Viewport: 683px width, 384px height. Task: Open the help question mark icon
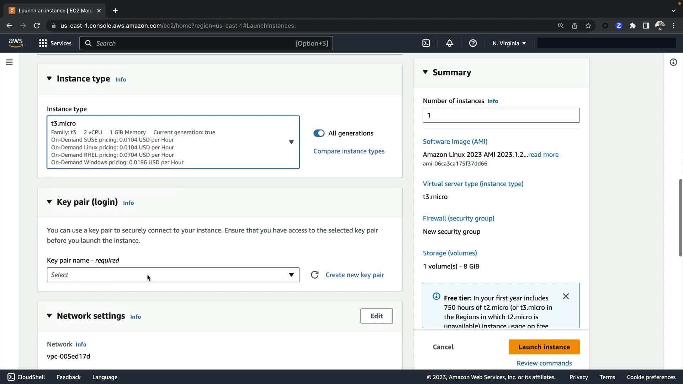coord(473,43)
